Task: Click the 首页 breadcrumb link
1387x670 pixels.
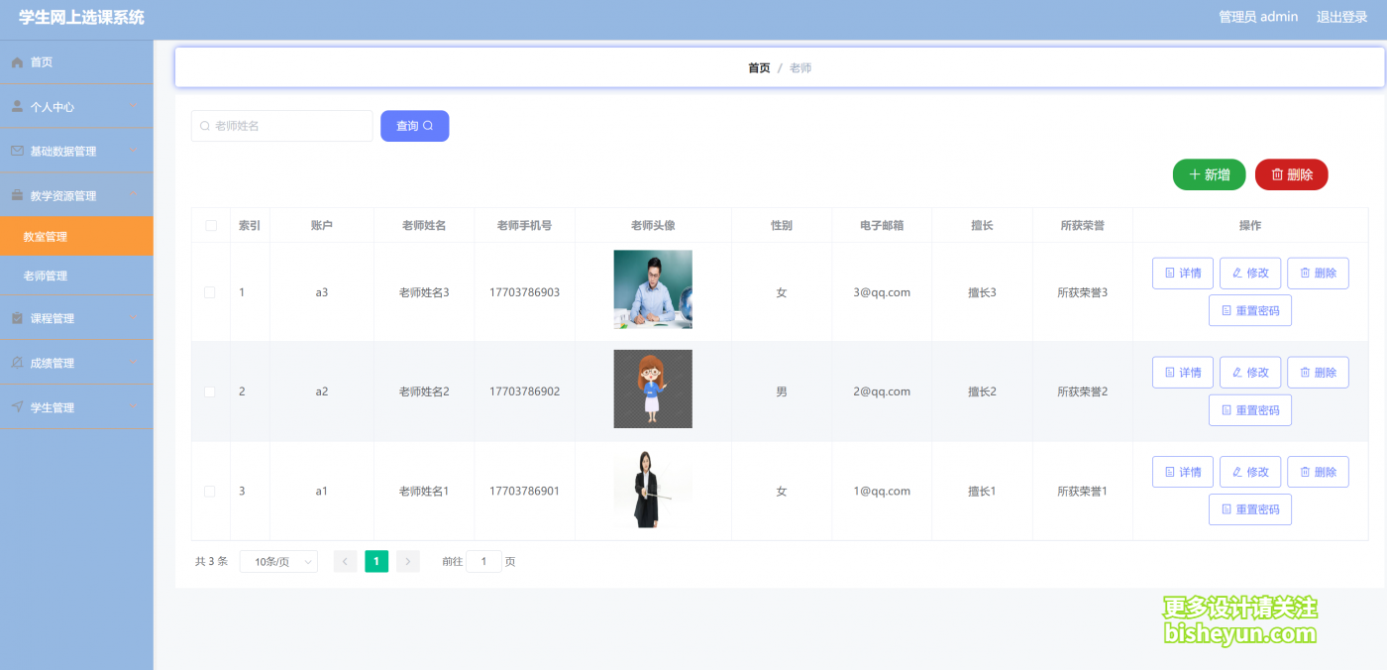Action: (759, 68)
